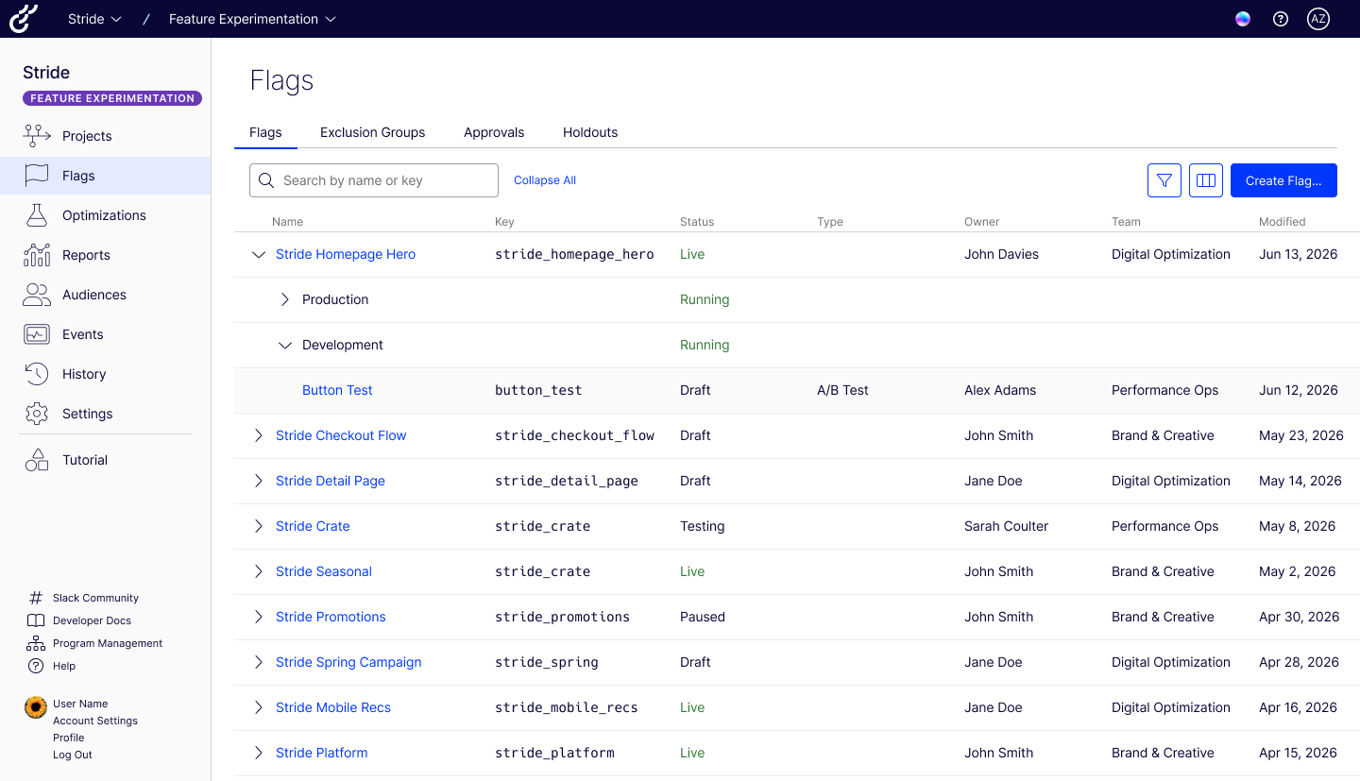Click the help question mark icon in top bar
The width and height of the screenshot is (1360, 781).
click(1280, 19)
